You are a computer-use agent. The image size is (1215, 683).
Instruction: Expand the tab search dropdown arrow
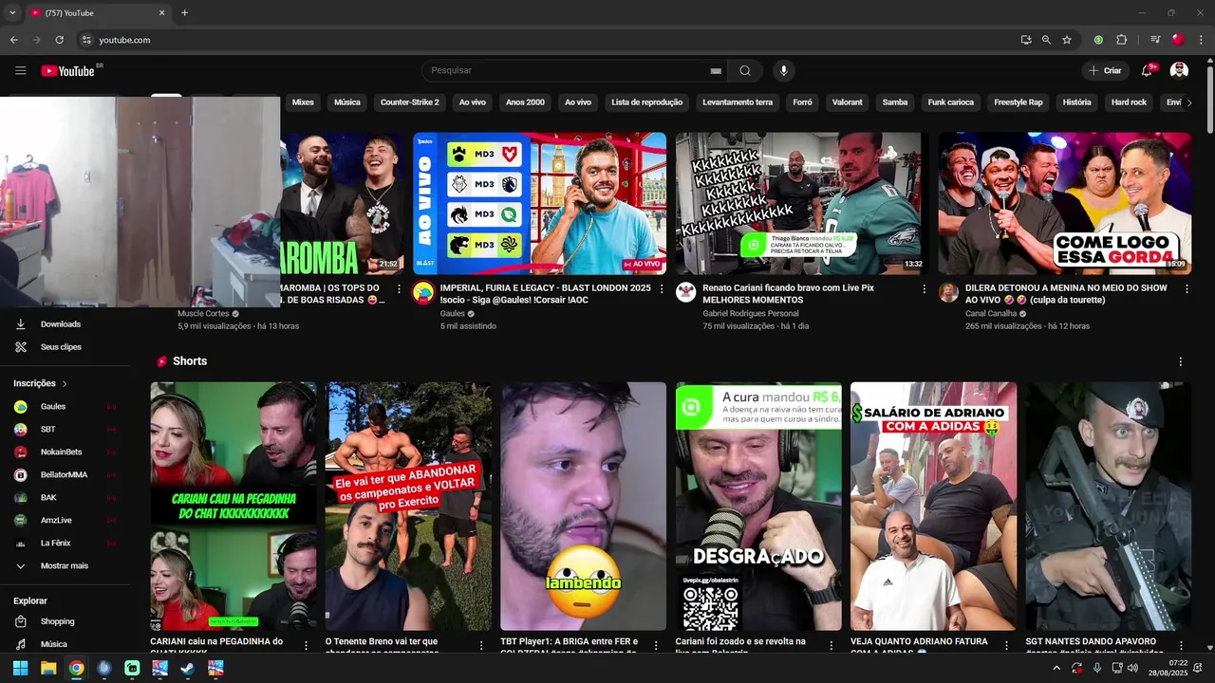[x=12, y=12]
